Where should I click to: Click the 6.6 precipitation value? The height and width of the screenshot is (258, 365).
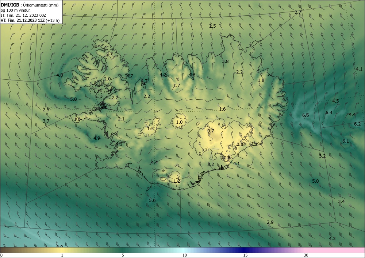[x=306, y=115]
